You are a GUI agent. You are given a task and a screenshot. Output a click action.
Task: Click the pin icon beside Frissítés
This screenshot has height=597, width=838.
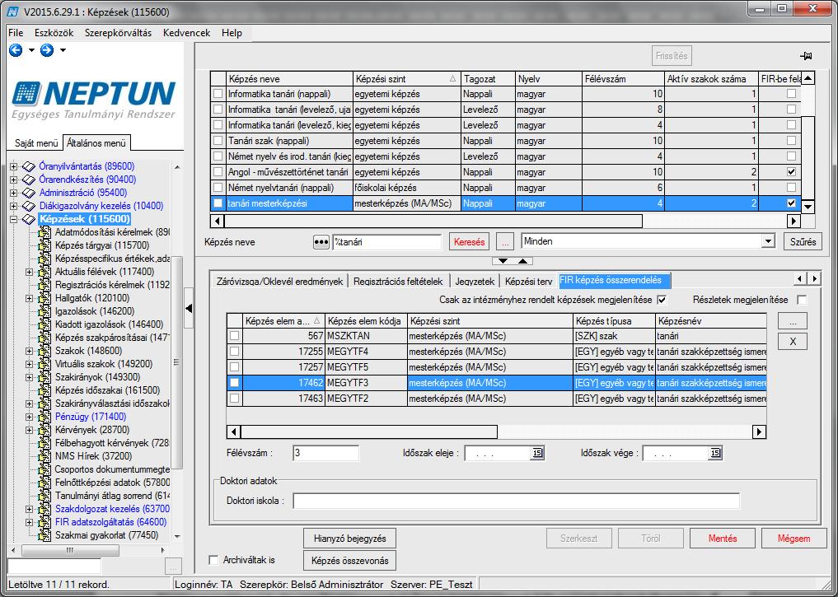(x=806, y=55)
